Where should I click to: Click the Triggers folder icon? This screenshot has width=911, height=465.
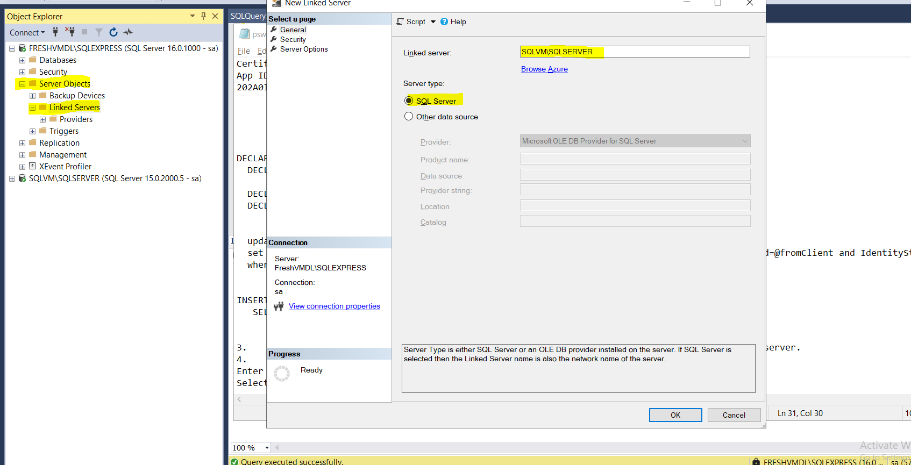42,131
